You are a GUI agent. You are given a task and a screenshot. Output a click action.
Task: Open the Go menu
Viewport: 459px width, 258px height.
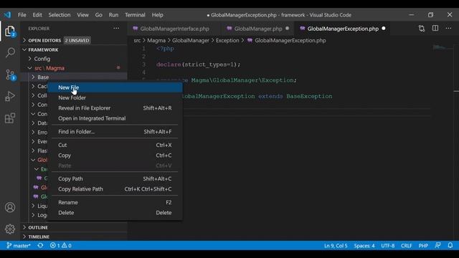tap(99, 15)
